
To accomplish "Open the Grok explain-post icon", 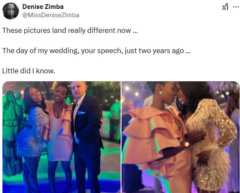I will 225,7.
